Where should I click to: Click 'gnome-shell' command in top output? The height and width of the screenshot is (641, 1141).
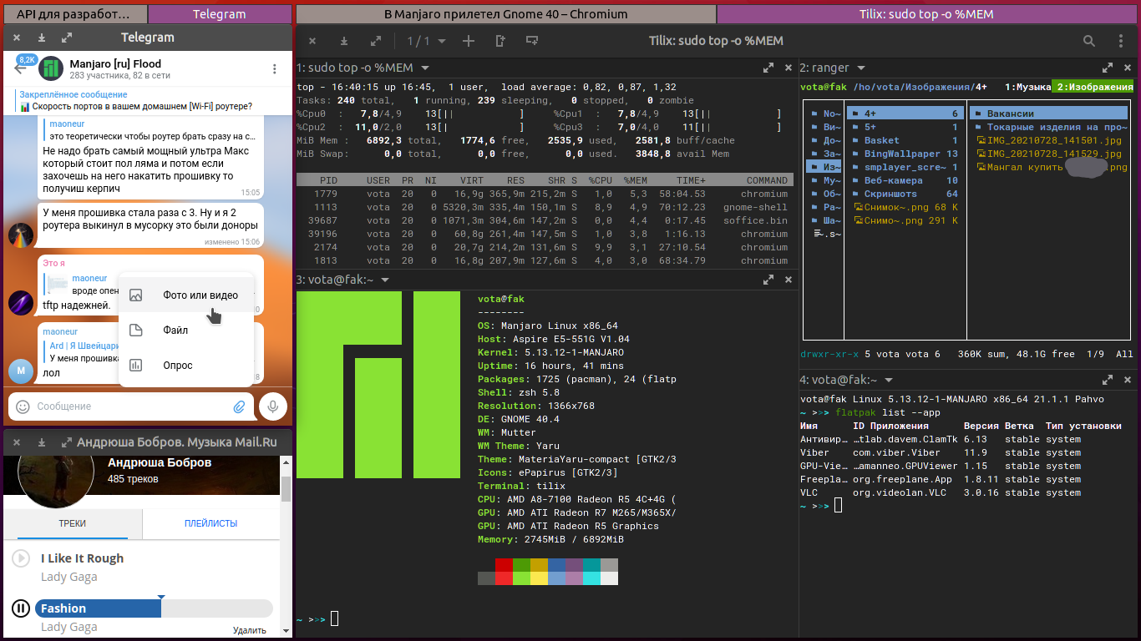tap(756, 207)
